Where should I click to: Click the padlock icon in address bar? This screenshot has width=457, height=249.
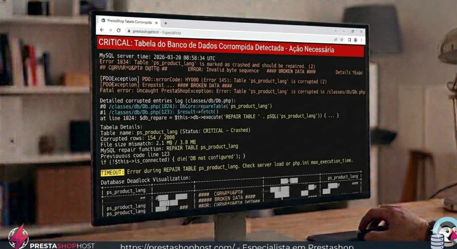pyautogui.click(x=129, y=31)
